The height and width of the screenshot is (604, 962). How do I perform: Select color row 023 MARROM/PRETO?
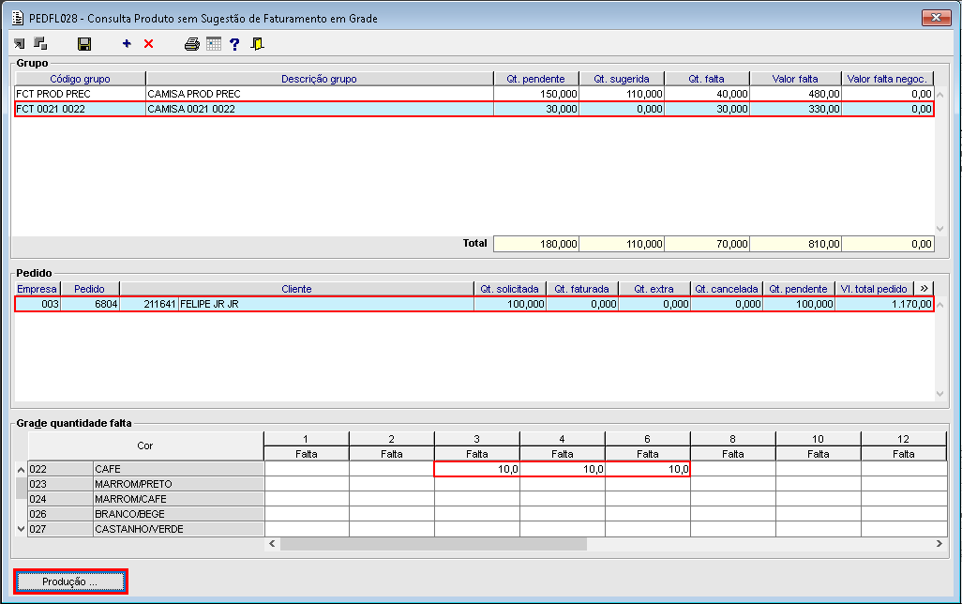146,484
